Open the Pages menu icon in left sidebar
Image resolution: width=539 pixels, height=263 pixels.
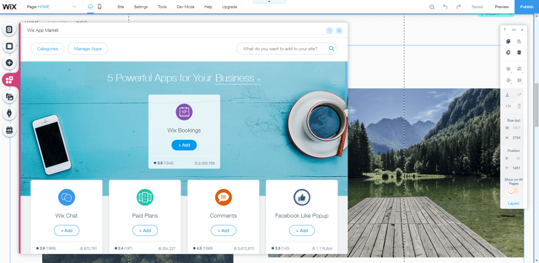pyautogui.click(x=9, y=29)
